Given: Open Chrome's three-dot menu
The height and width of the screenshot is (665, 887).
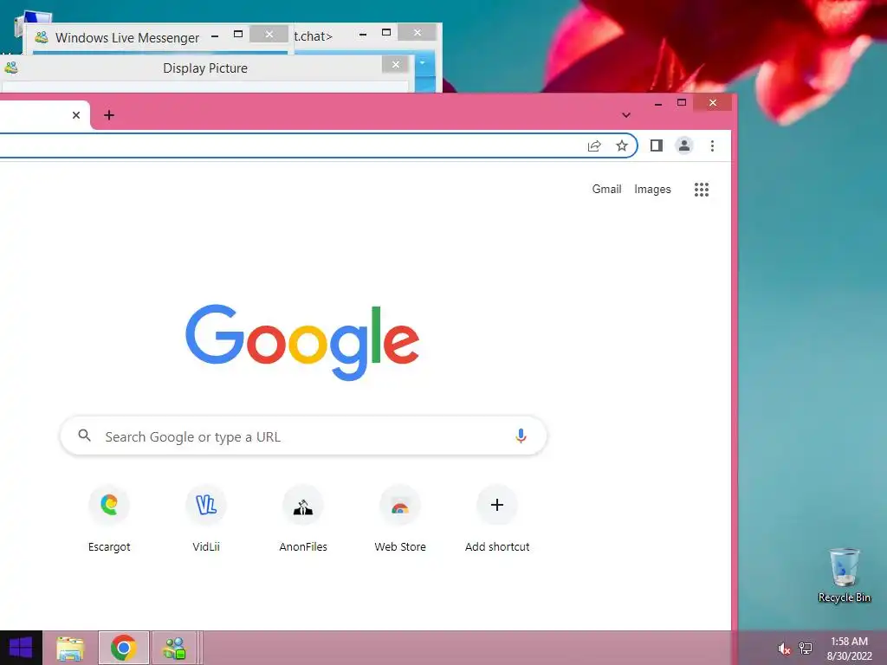Looking at the screenshot, I should [x=712, y=145].
